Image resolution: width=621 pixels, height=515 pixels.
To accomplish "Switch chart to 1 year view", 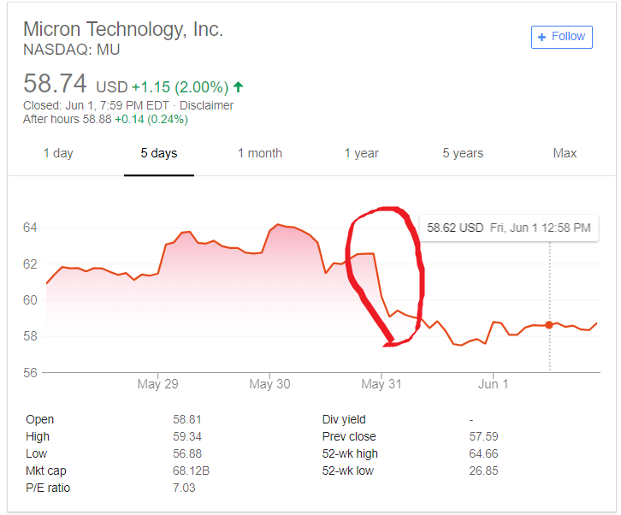I will [x=361, y=153].
